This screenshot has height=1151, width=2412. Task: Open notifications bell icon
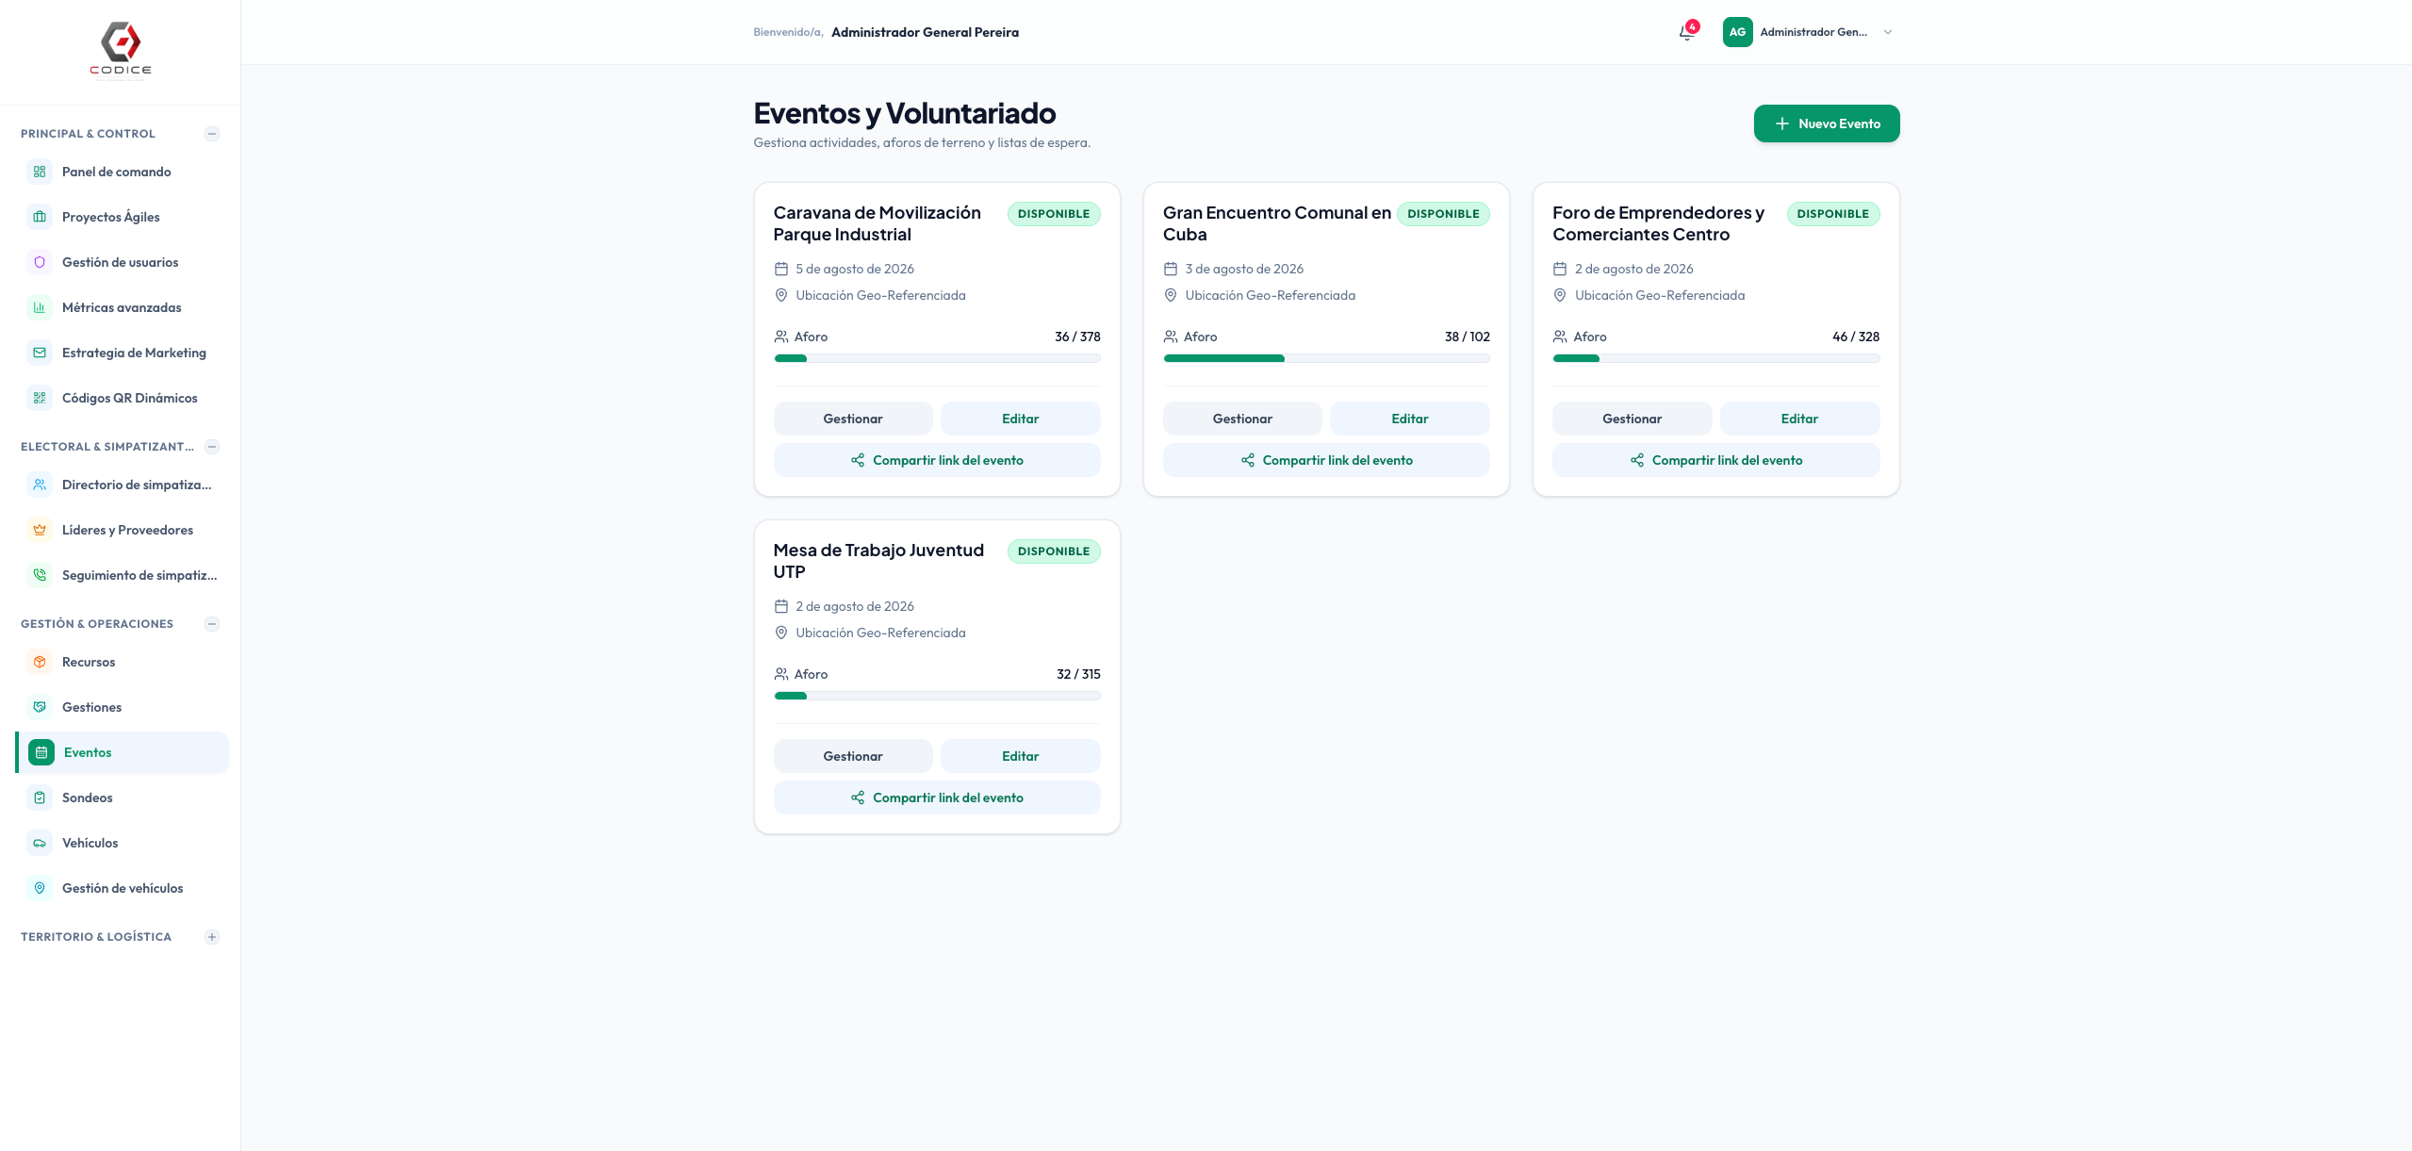coord(1686,32)
